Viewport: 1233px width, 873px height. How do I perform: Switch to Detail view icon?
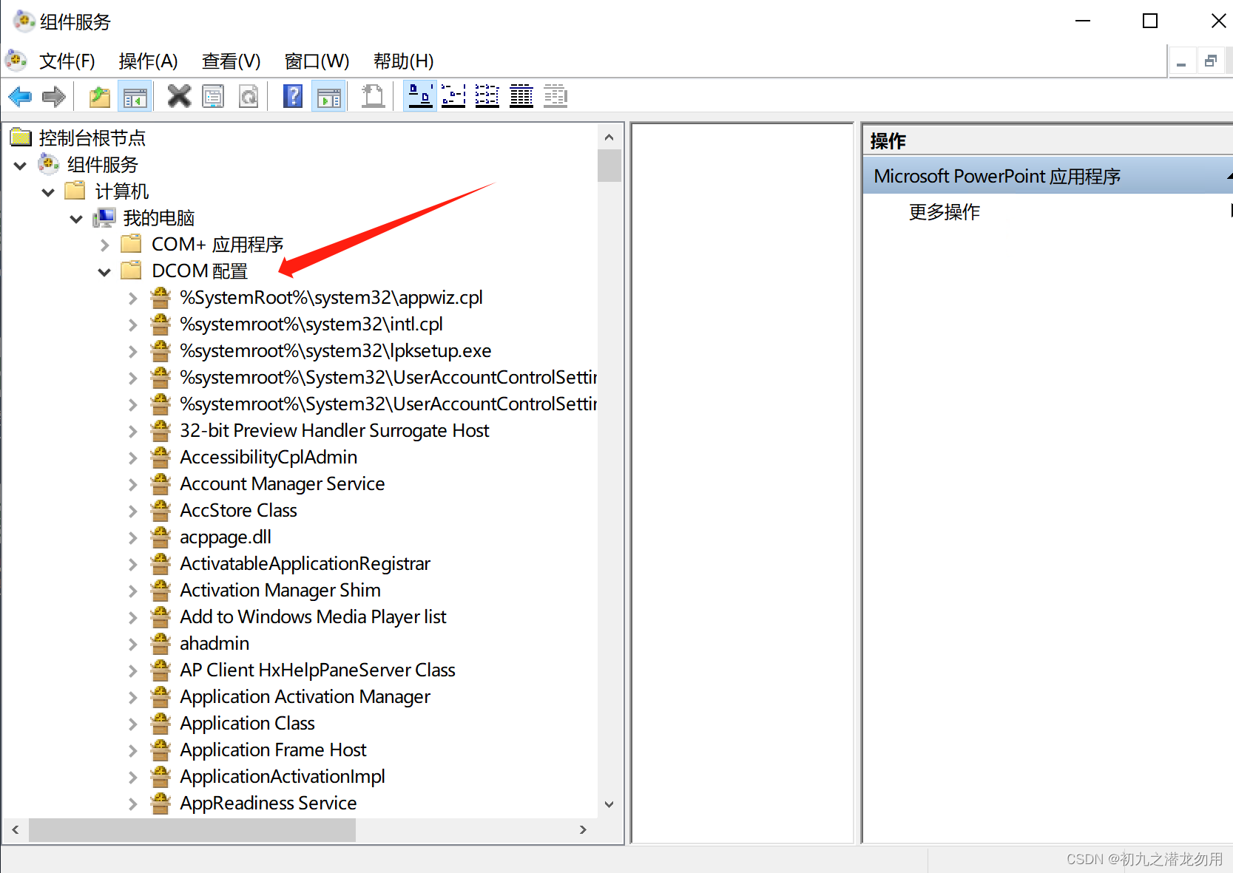click(521, 96)
